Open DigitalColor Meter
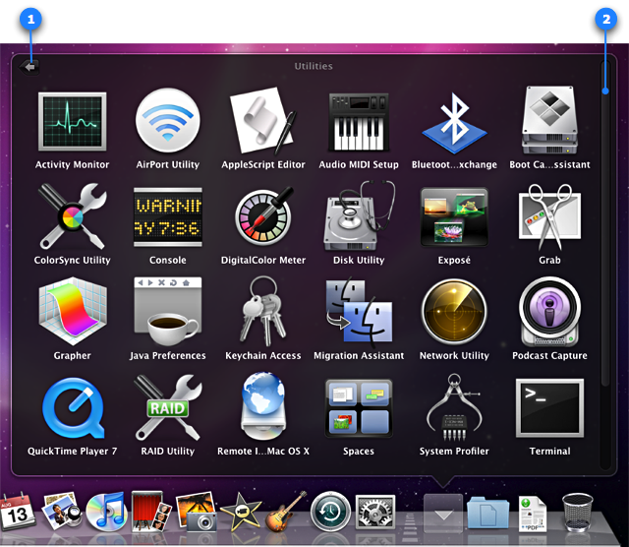This screenshot has height=547, width=629. pyautogui.click(x=263, y=216)
